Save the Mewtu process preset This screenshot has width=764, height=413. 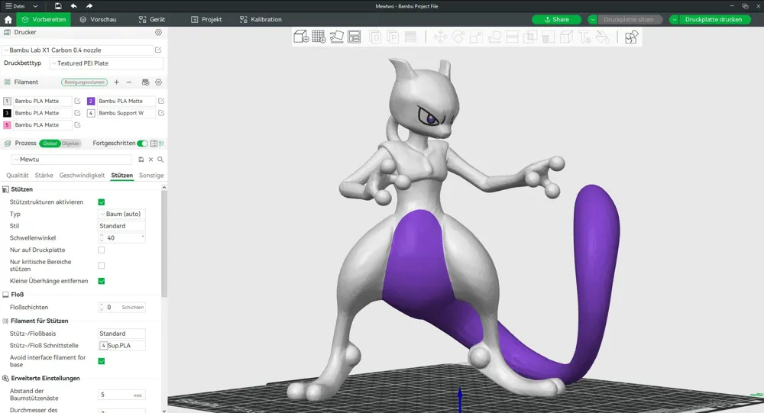(141, 160)
